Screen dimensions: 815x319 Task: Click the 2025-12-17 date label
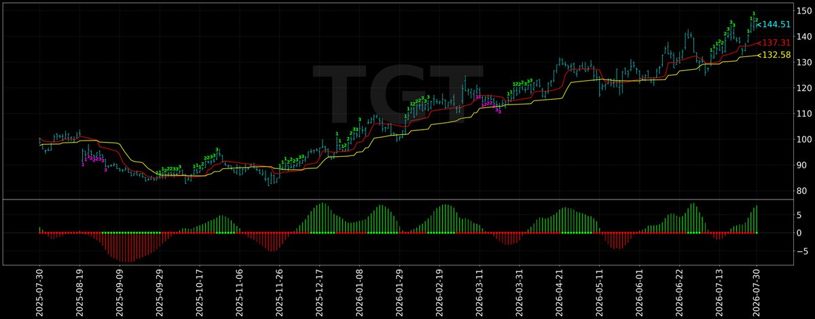pos(319,291)
